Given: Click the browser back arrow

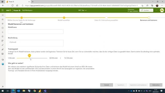Looking at the screenshot, I should [3, 5].
